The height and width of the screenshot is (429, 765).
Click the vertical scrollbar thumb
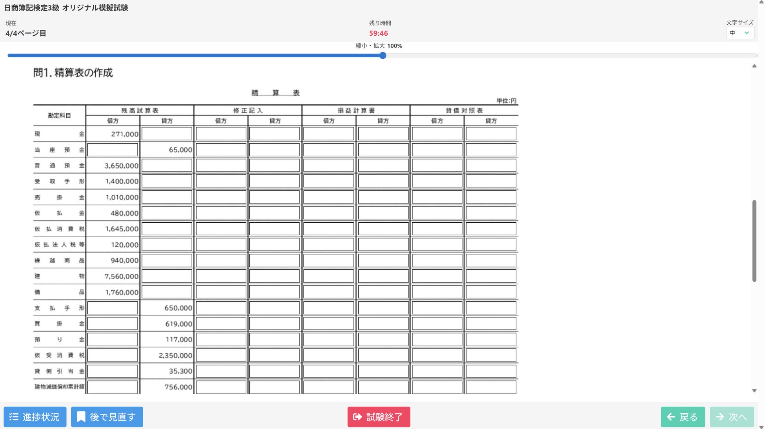[754, 240]
